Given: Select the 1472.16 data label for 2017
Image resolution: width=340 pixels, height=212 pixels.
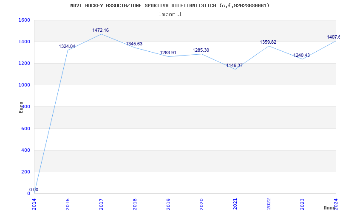Looking at the screenshot, I should [x=101, y=30].
